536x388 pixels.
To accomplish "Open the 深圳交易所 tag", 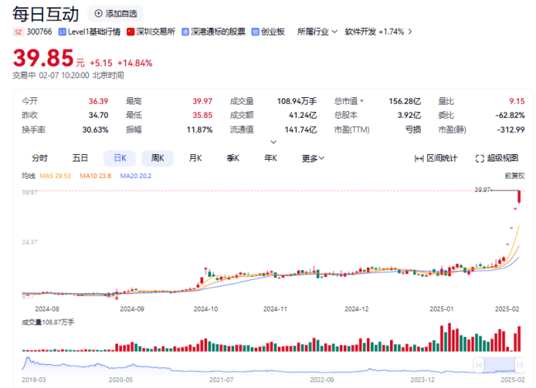I will [x=156, y=32].
